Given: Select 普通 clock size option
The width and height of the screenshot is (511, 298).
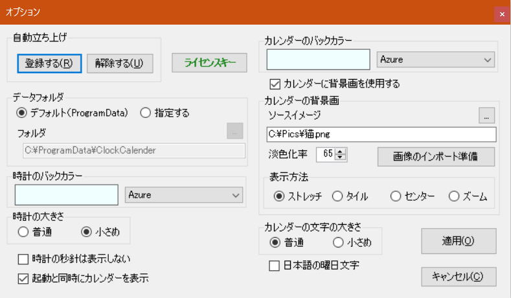Looking at the screenshot, I should (x=23, y=232).
